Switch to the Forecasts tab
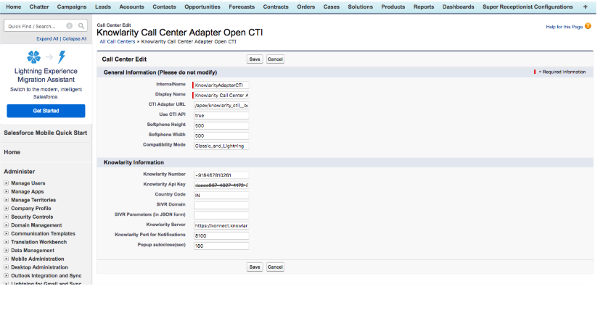The width and height of the screenshot is (603, 310). (242, 7)
